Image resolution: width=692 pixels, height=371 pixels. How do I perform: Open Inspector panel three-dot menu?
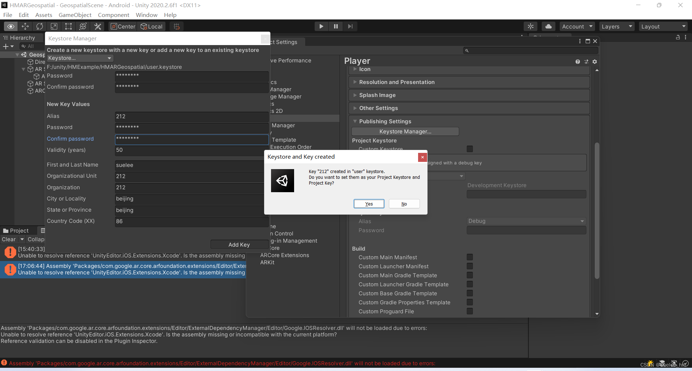click(x=686, y=37)
